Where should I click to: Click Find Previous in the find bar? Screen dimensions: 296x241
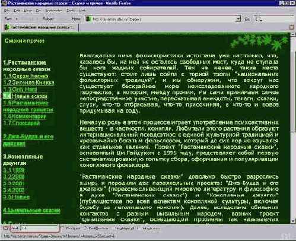click(97, 229)
